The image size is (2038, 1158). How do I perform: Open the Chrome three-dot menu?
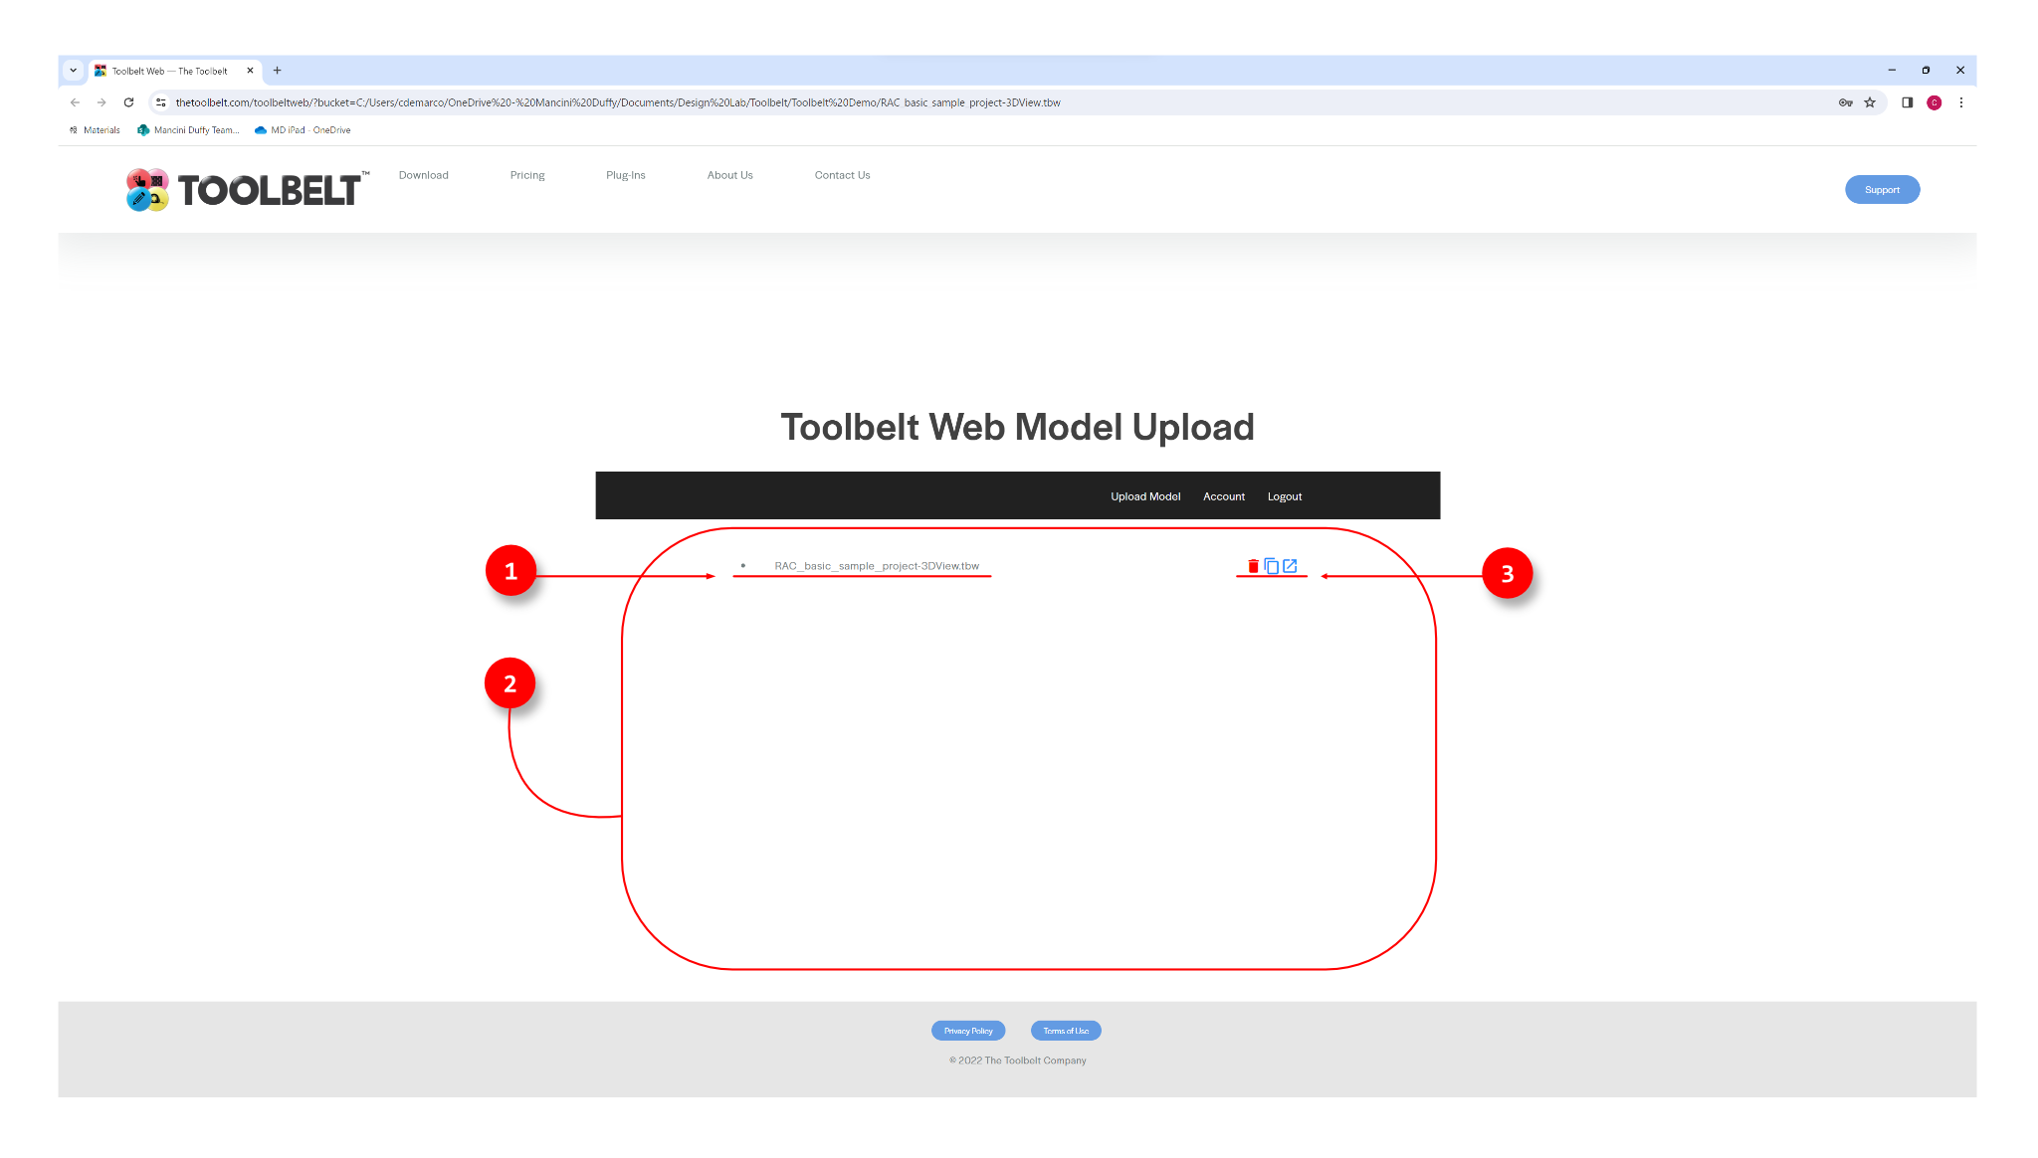(x=1960, y=102)
